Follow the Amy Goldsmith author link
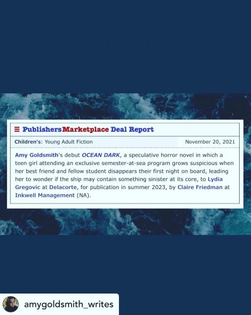 pyautogui.click(x=36, y=155)
